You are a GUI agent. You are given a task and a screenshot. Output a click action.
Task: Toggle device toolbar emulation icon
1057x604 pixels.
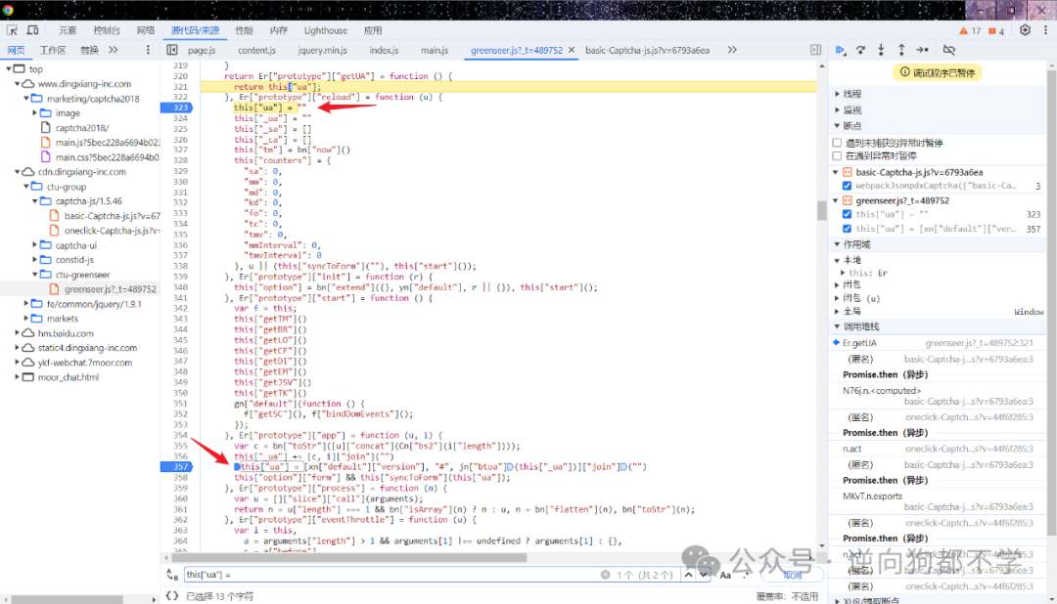click(x=32, y=30)
